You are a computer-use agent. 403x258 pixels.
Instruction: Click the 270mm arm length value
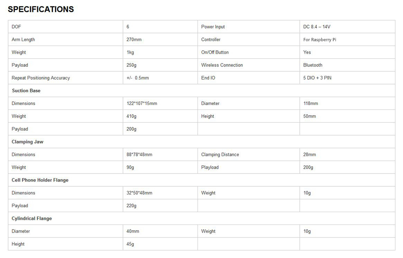coord(134,40)
